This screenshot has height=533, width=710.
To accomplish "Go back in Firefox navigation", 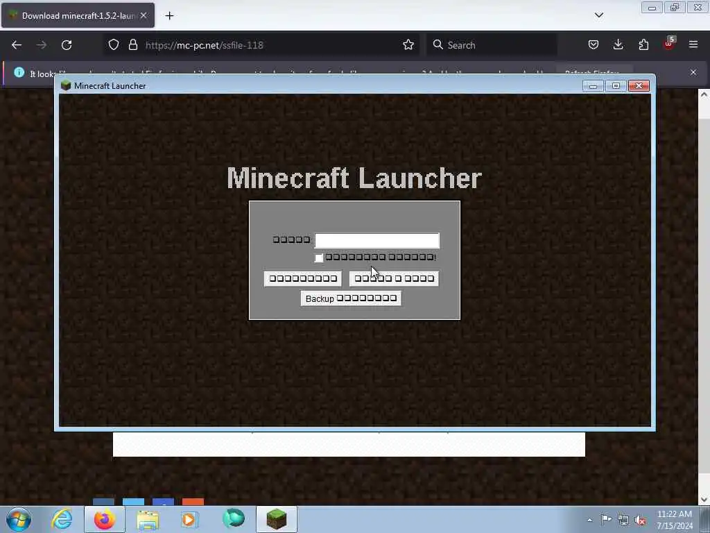I will tap(17, 45).
